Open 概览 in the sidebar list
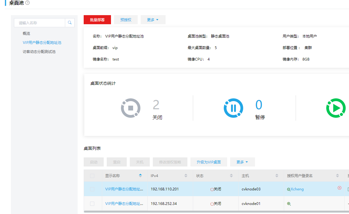This screenshot has width=349, height=214. [x=26, y=34]
